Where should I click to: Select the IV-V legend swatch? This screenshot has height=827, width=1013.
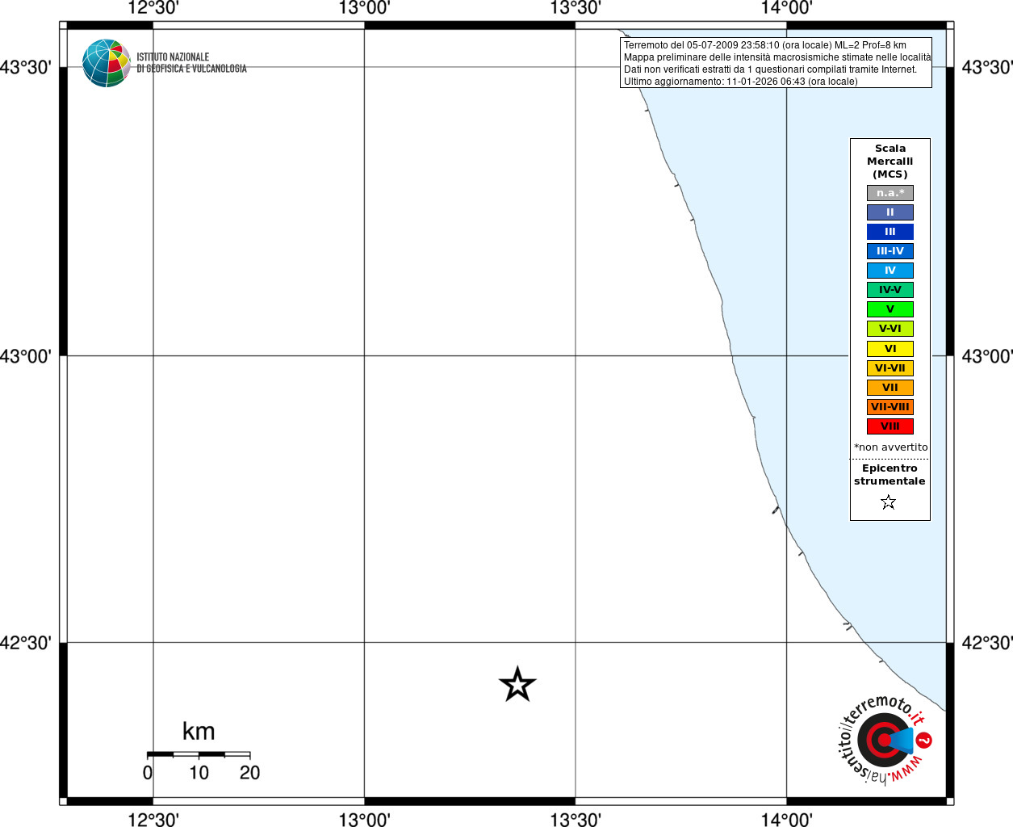click(x=890, y=290)
